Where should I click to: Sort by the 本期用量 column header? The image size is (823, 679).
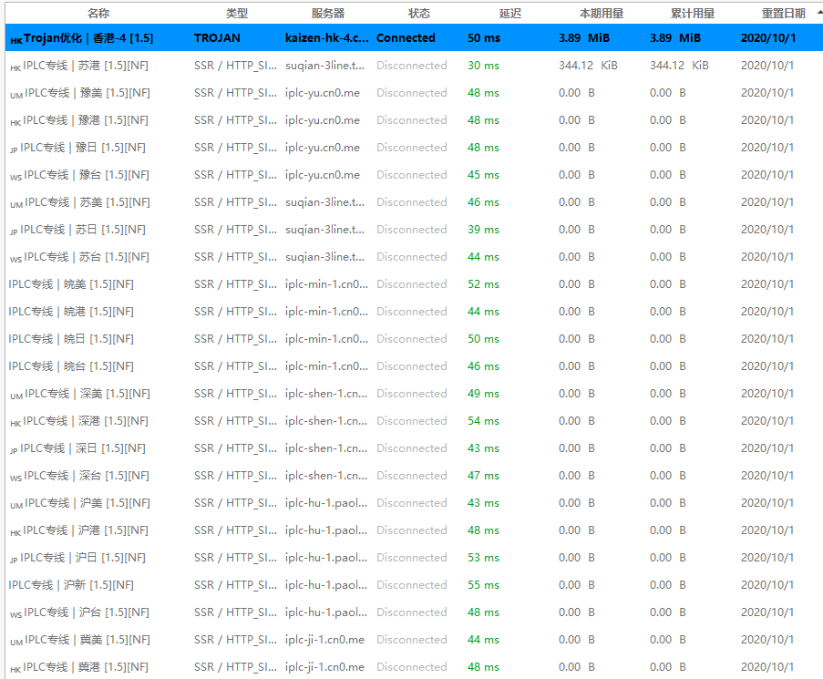[601, 13]
